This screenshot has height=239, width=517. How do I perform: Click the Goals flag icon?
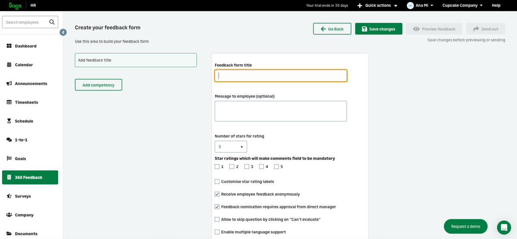9,159
